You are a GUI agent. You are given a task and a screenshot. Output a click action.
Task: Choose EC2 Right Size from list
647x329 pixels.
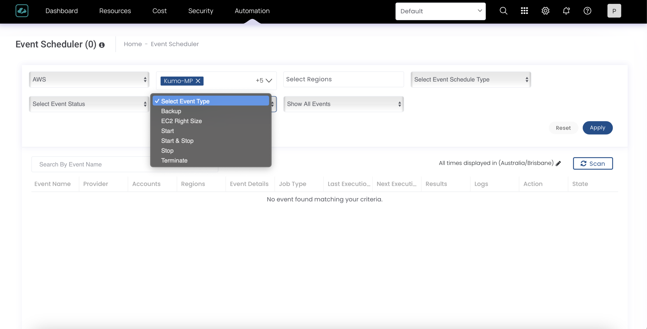click(181, 121)
